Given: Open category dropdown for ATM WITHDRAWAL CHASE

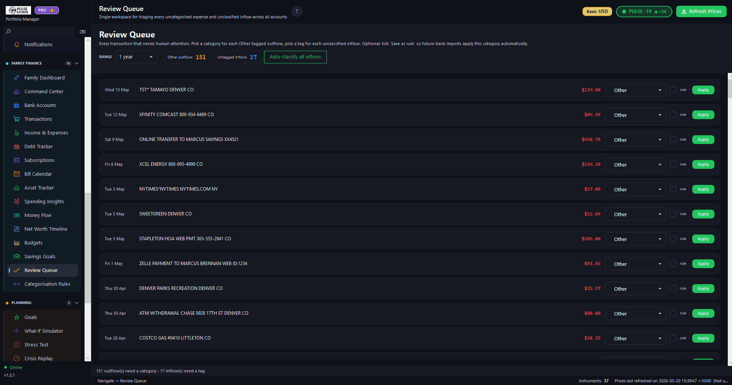Looking at the screenshot, I should click(x=635, y=314).
